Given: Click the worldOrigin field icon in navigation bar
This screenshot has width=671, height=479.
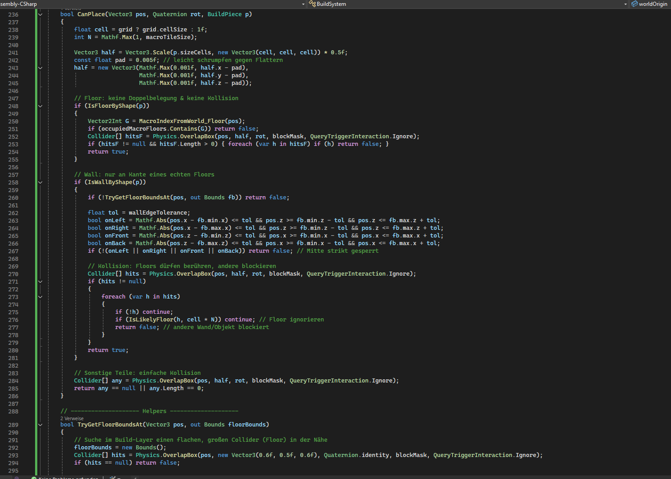Looking at the screenshot, I should 634,4.
